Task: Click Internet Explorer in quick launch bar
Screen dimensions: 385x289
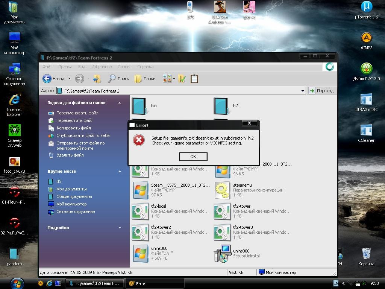Action: tap(49, 283)
